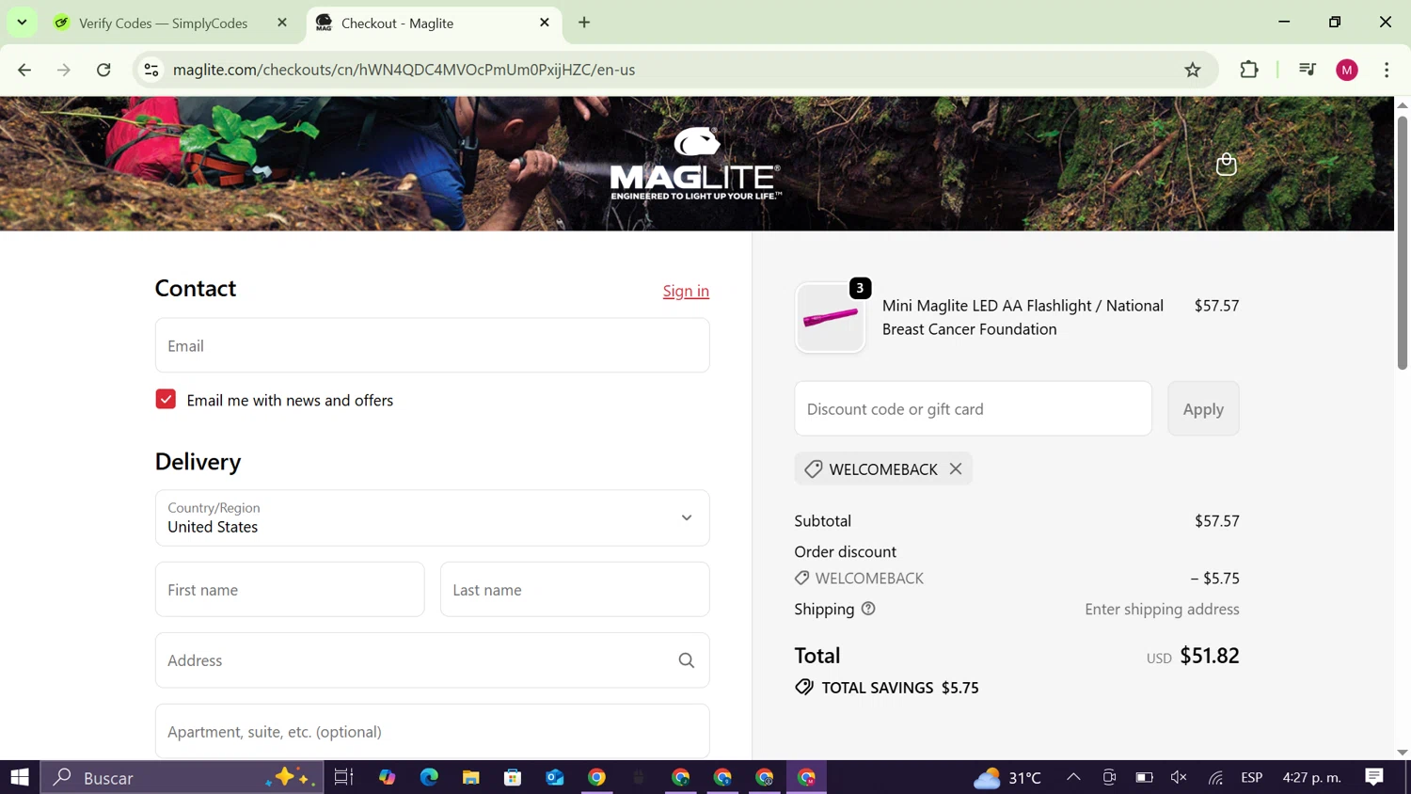The width and height of the screenshot is (1411, 794).
Task: Open the shipping help question icon
Action: coord(868,609)
